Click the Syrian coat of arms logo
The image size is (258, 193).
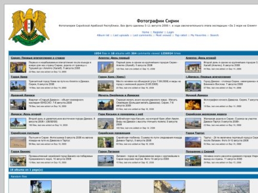[x=29, y=27]
